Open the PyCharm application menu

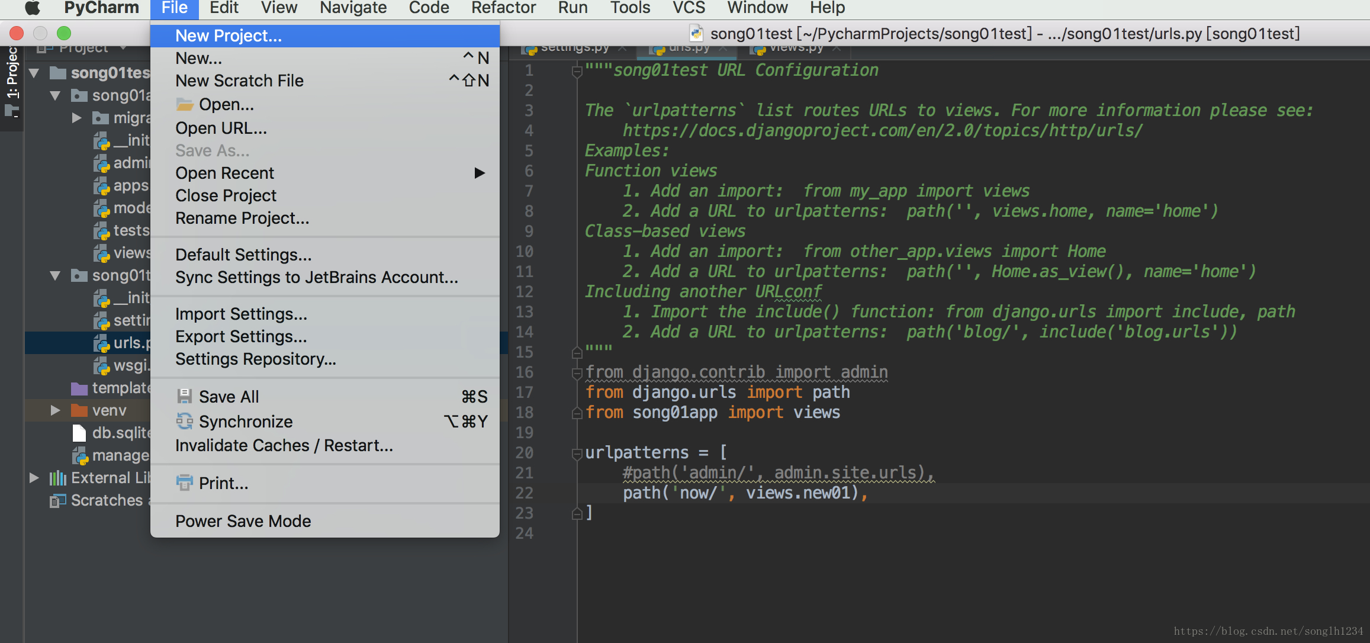(101, 8)
